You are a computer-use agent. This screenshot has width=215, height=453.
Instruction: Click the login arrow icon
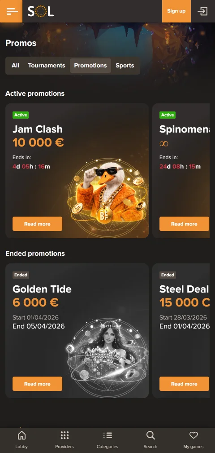[x=202, y=11]
